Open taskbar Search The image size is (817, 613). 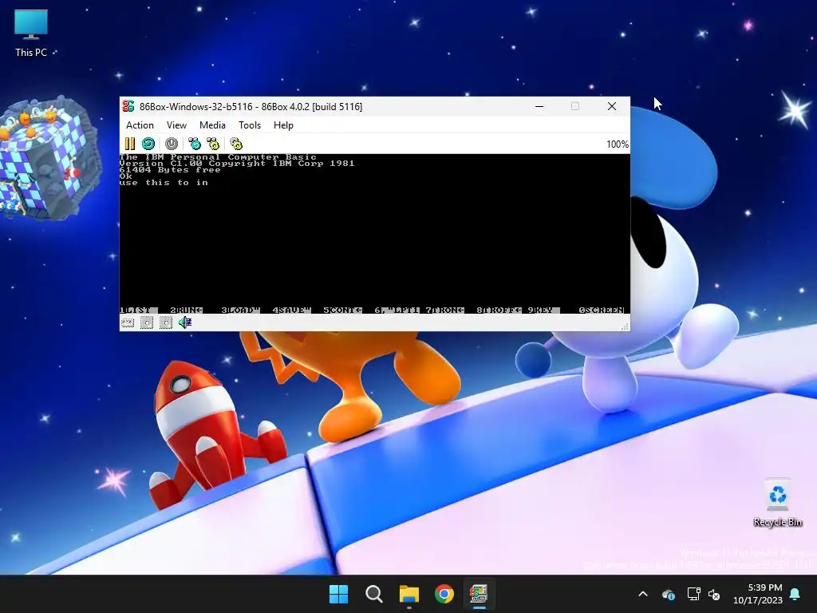[373, 594]
